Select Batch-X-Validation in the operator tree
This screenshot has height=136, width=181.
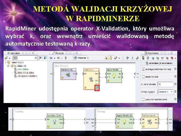tap(26, 73)
